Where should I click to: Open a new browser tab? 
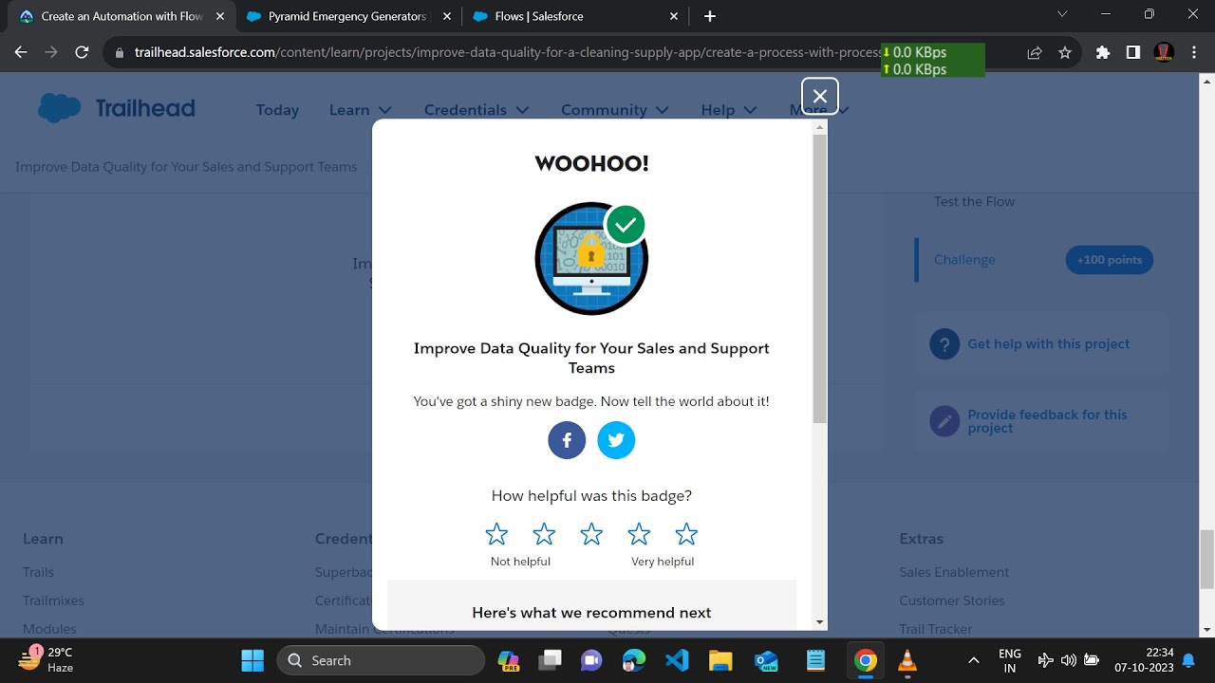710,16
